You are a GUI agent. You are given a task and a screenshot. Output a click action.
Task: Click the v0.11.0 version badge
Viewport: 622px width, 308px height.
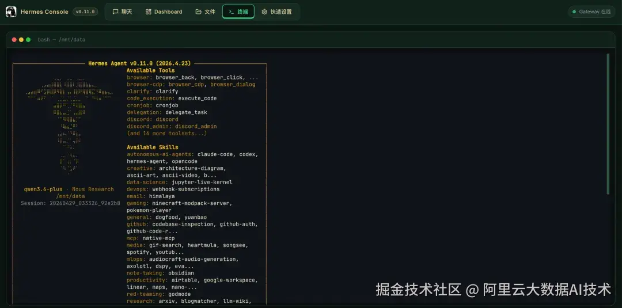tap(85, 12)
